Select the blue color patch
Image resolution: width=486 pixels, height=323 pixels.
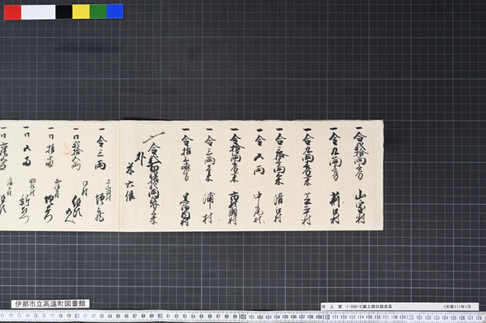(x=115, y=12)
